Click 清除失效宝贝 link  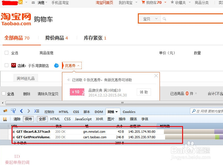[48, 94]
